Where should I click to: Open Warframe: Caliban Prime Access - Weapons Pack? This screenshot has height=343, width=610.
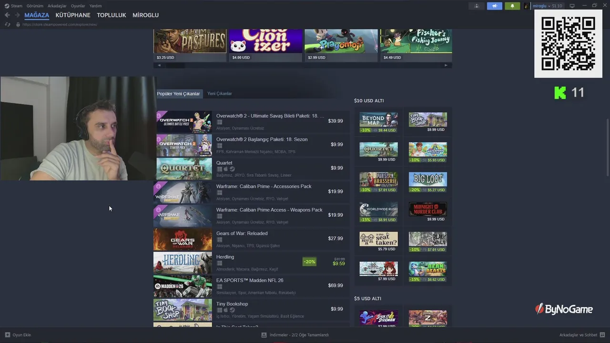(x=251, y=215)
